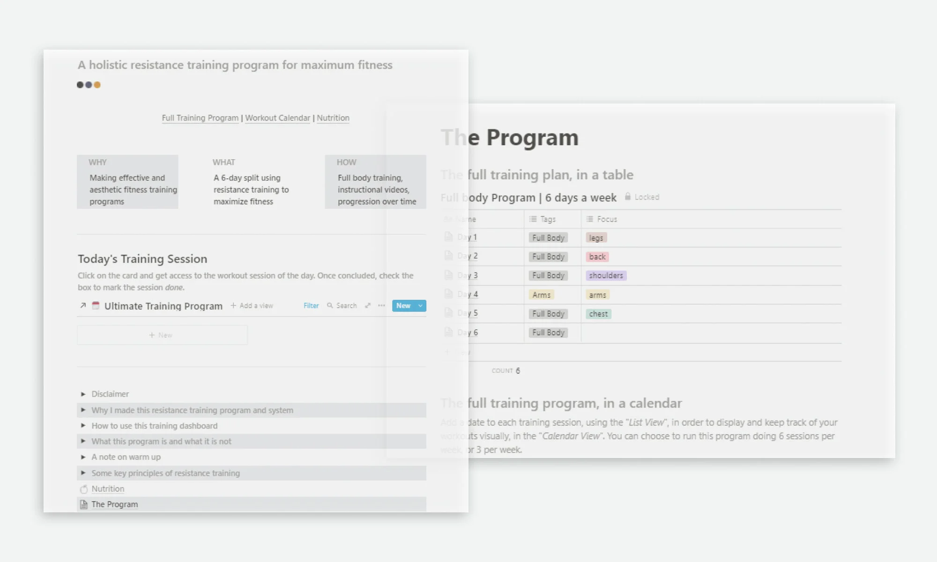The height and width of the screenshot is (562, 937).
Task: Click the arrow link icon before Ultimate Training Program
Action: click(83, 305)
